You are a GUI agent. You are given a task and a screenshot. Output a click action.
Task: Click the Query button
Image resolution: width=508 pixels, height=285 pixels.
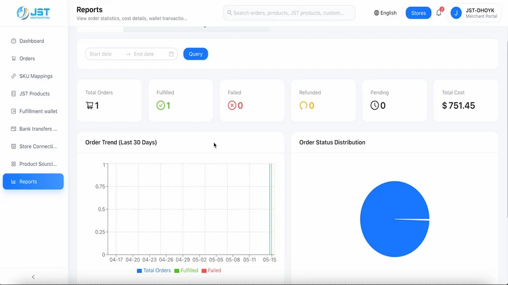[196, 54]
